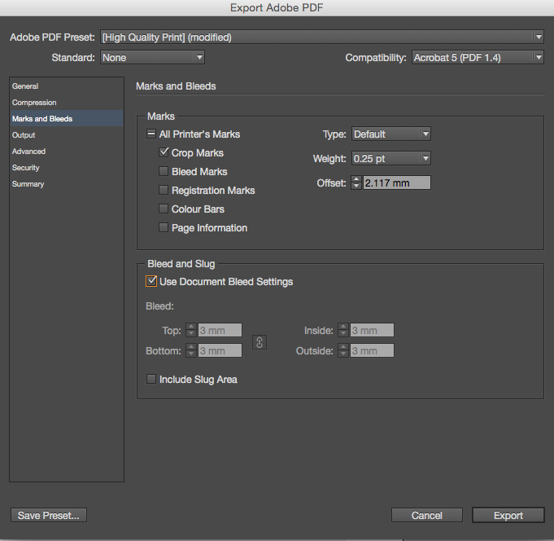Viewport: 554px width, 541px height.
Task: Select the General panel
Action: coord(67,86)
